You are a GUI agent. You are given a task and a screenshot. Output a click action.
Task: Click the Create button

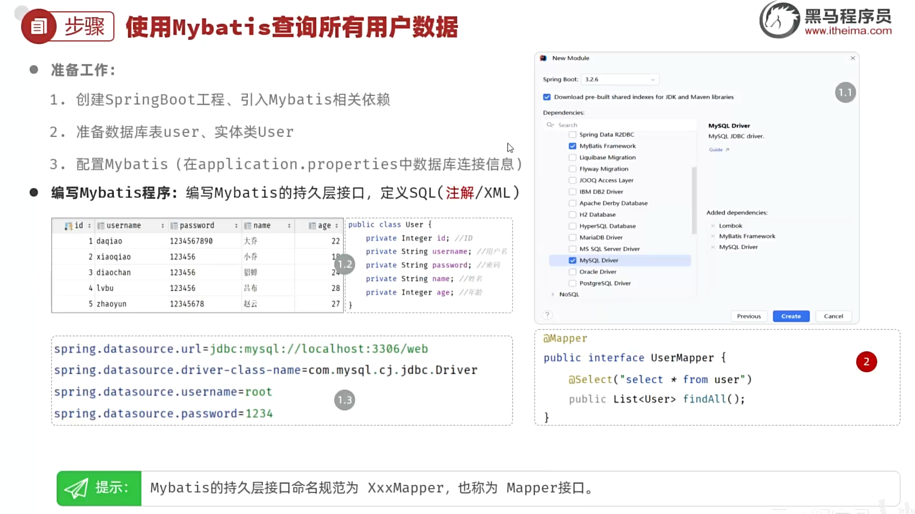click(x=791, y=316)
